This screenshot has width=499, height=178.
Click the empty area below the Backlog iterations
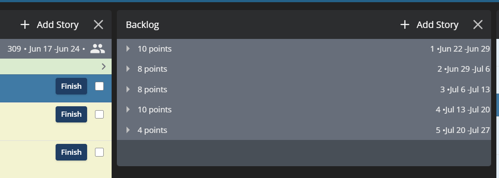[304, 153]
